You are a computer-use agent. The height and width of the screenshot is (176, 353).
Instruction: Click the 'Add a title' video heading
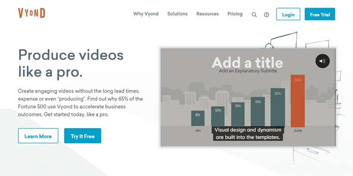pos(247,62)
